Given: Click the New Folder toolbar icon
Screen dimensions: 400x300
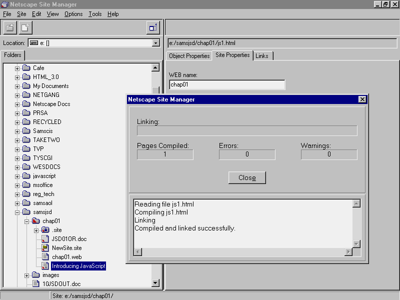Looking at the screenshot, I should 10,28.
